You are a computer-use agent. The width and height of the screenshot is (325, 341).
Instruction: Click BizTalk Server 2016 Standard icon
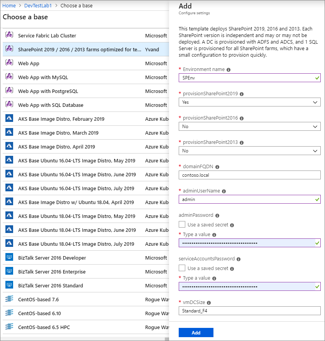9,285
